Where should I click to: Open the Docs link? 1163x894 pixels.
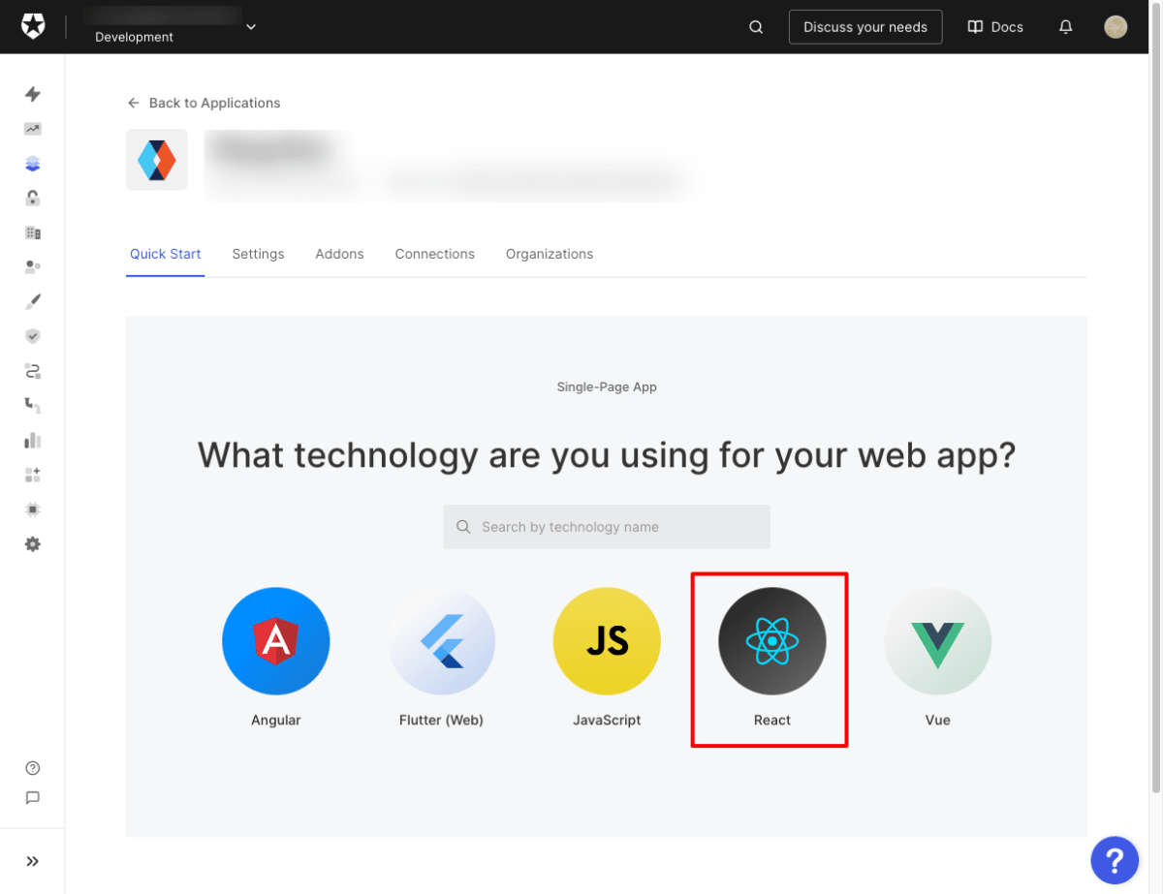click(995, 27)
